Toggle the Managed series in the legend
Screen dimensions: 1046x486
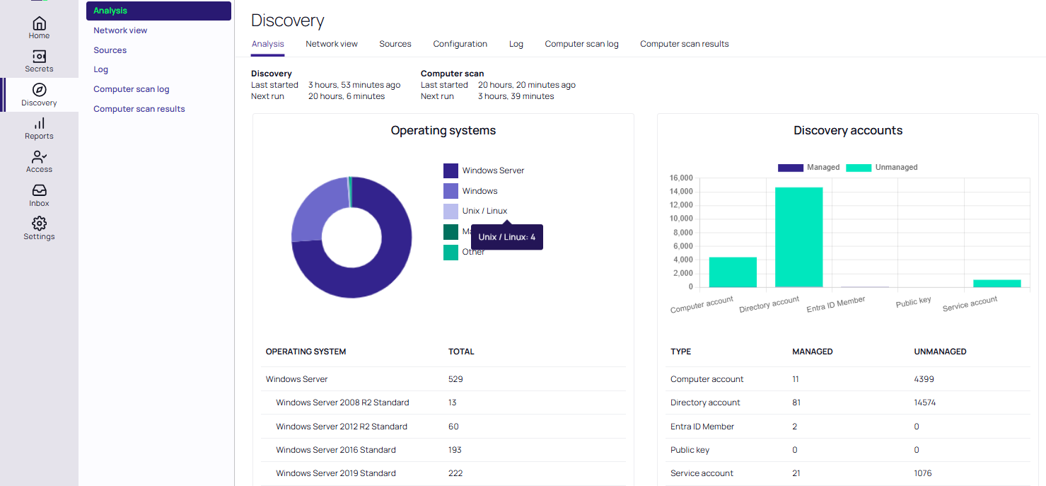pyautogui.click(x=810, y=167)
